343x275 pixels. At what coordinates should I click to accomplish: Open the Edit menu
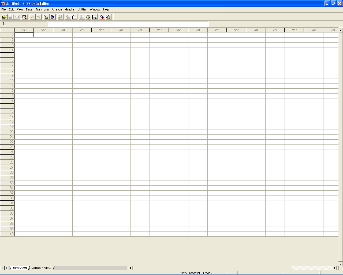pyautogui.click(x=11, y=9)
